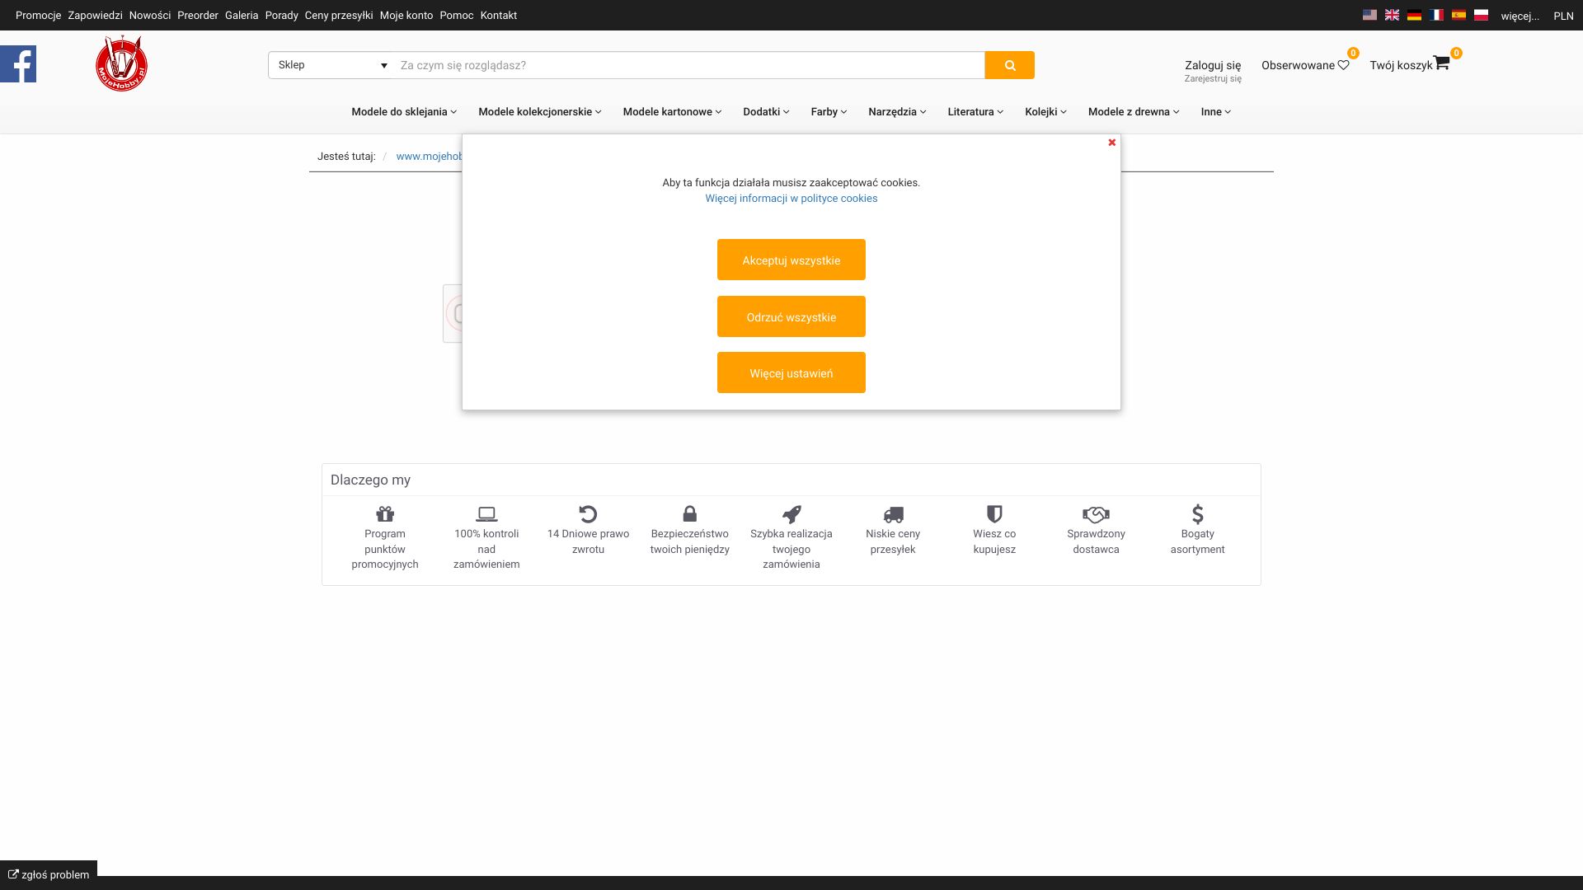The image size is (1583, 890).
Task: Open Kontakt in top bar
Action: (x=499, y=16)
